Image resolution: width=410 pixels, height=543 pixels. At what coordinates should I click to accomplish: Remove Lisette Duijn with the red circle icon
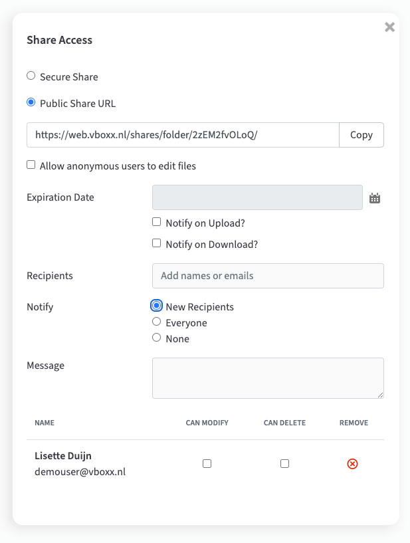pos(352,463)
